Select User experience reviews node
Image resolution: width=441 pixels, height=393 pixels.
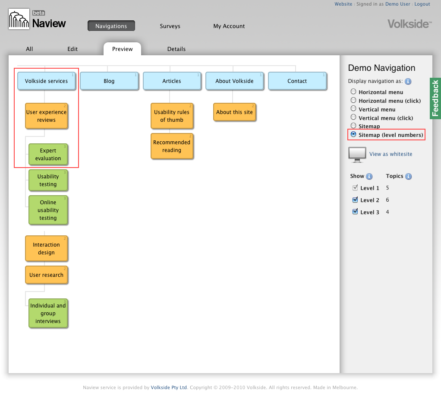[47, 116]
